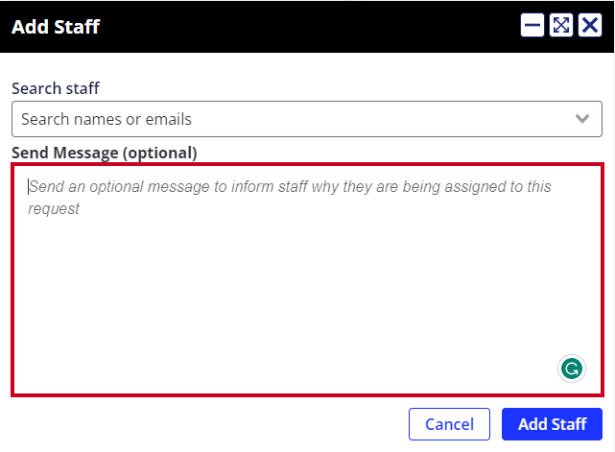
Task: Close the Add Staff dialog with X icon
Action: click(589, 26)
